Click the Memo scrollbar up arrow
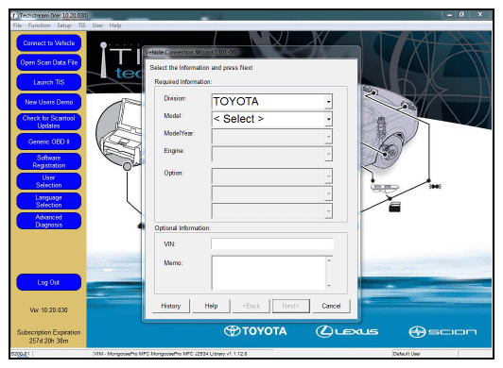 [329, 260]
